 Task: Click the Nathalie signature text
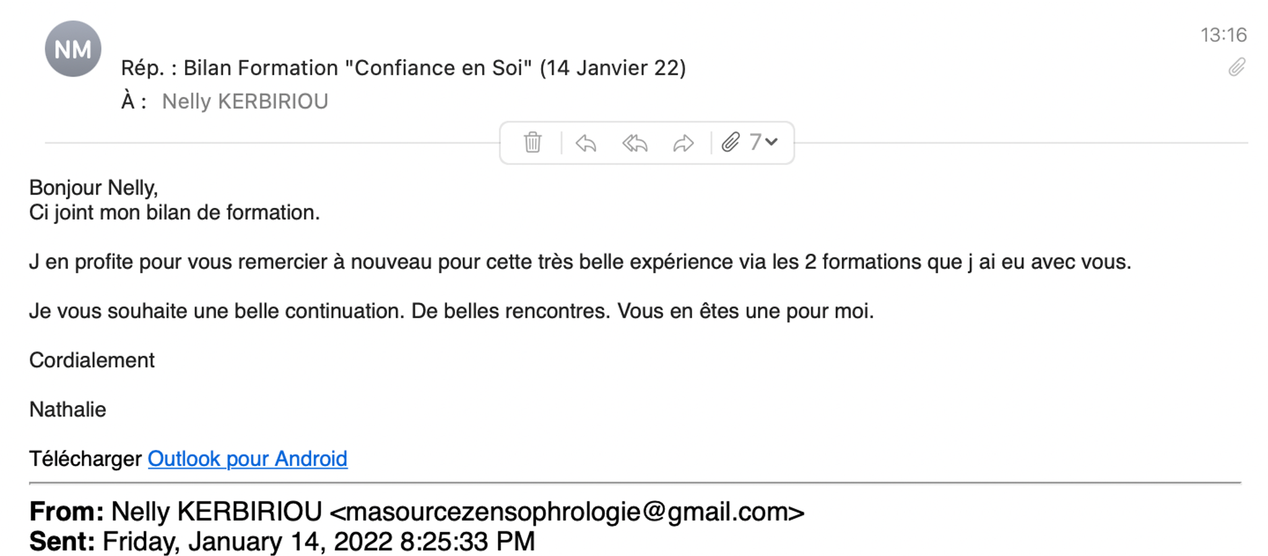[x=67, y=409]
